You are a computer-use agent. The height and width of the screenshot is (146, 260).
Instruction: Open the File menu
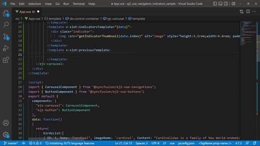tap(13, 4)
